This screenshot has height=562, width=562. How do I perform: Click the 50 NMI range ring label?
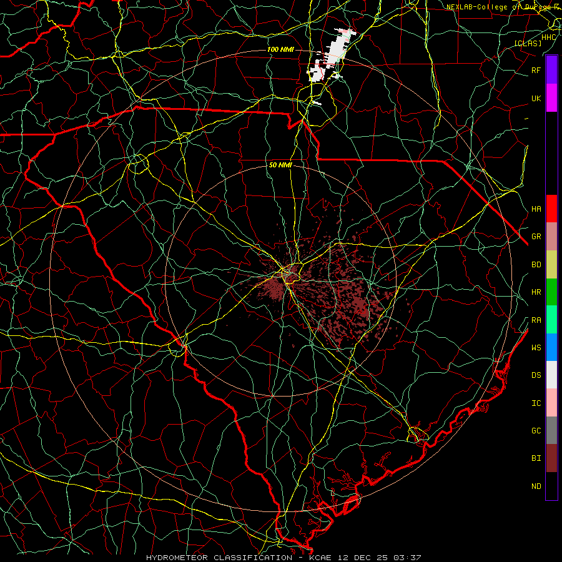point(280,165)
